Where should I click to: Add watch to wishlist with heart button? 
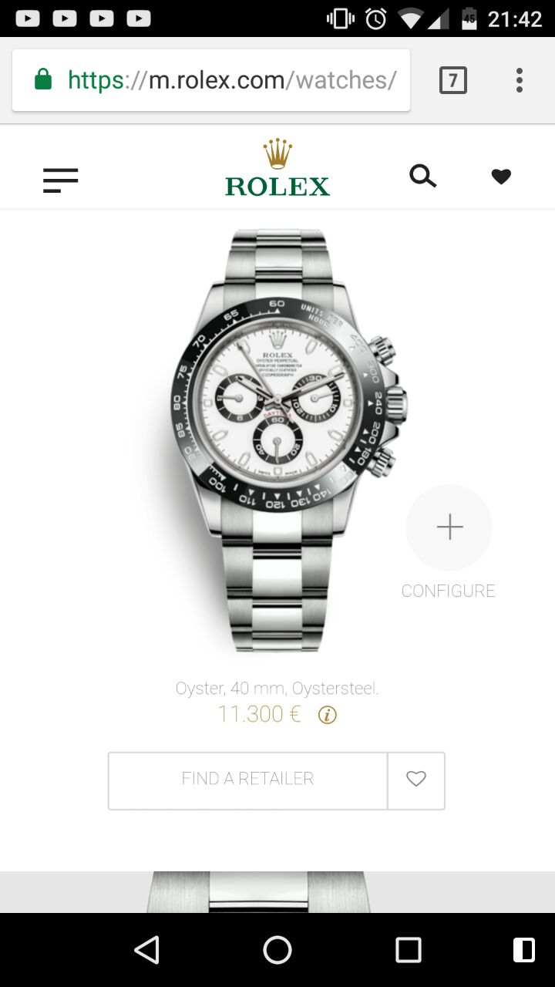[416, 780]
